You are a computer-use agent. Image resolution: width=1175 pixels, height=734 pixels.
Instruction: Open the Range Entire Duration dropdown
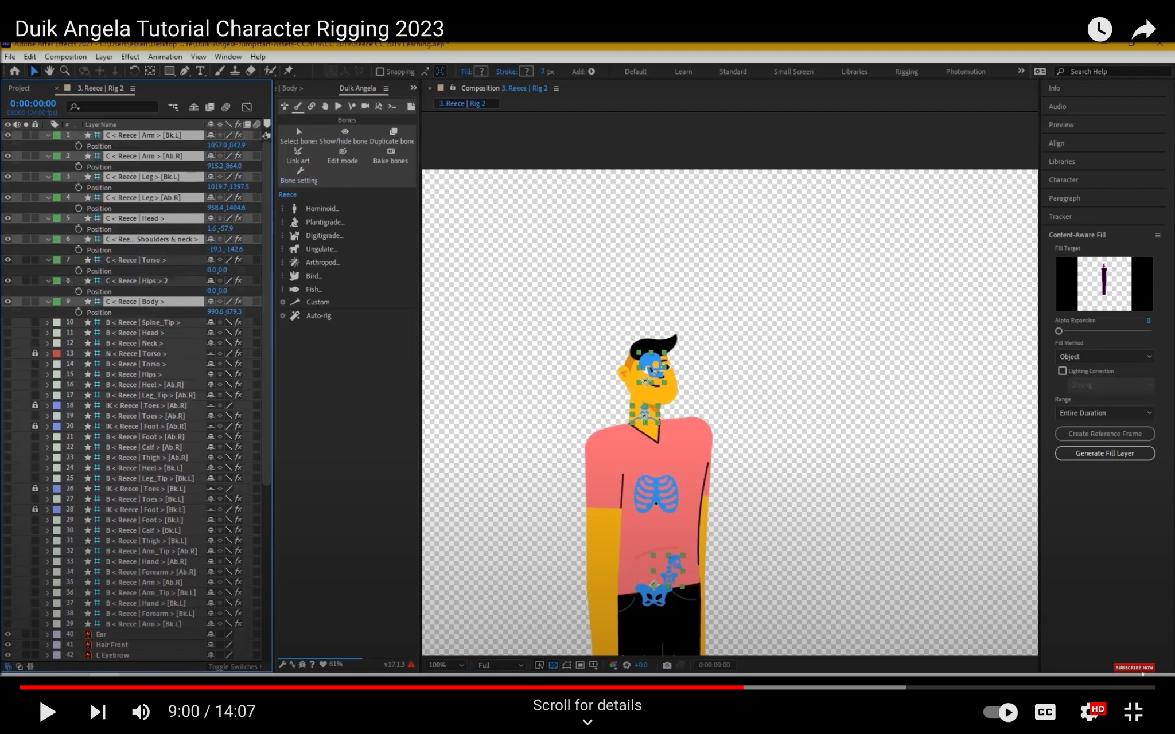point(1105,413)
